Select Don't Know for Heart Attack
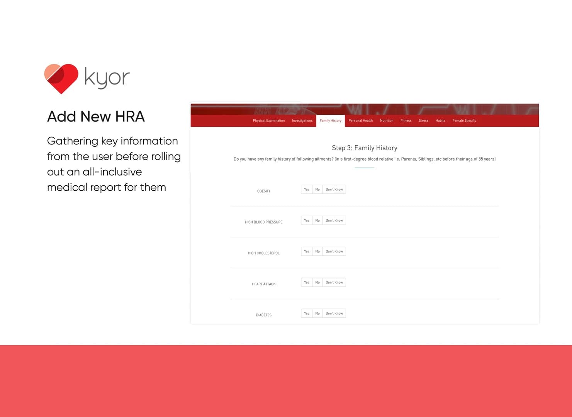Viewport: 572px width, 417px height. coord(334,282)
